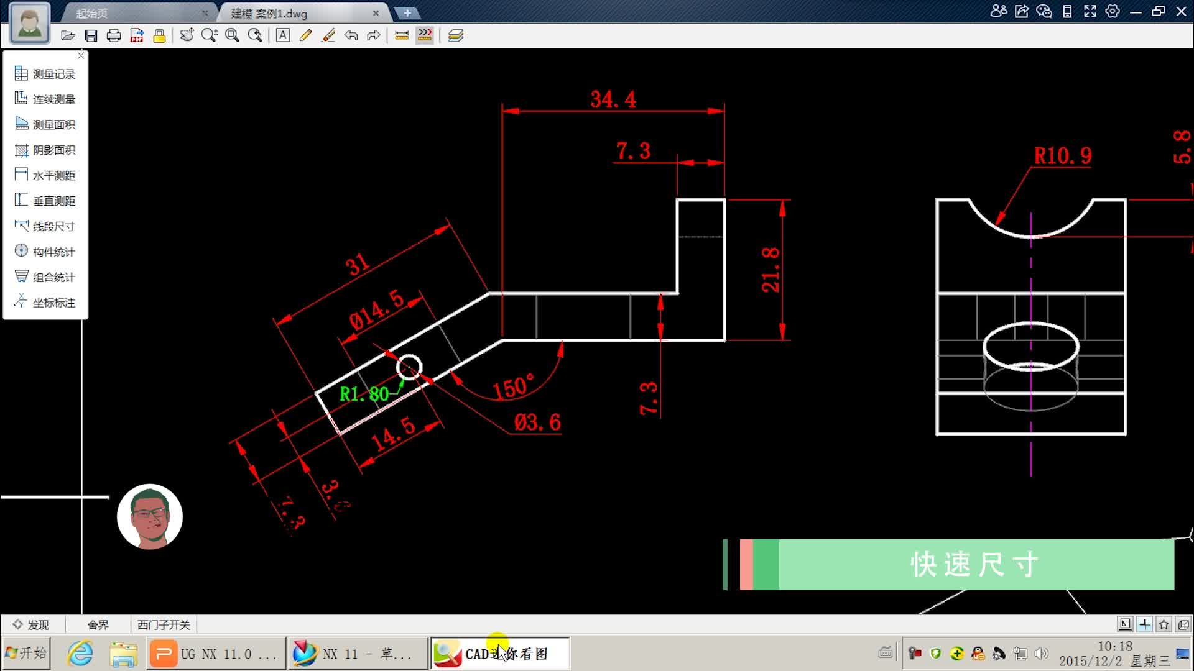Click the user avatar button
Screen dimensions: 1194x671
[30, 24]
